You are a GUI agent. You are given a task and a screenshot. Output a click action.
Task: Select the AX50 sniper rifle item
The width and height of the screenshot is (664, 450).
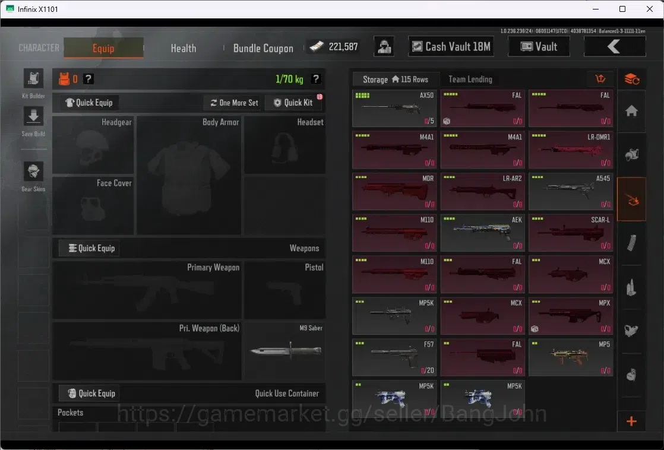coord(394,109)
